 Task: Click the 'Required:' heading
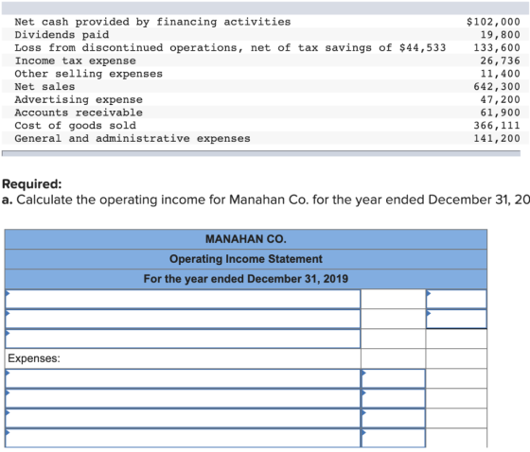pos(32,184)
